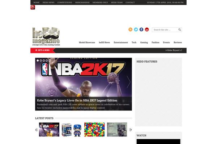Click the HEDD Features heading

point(147,62)
